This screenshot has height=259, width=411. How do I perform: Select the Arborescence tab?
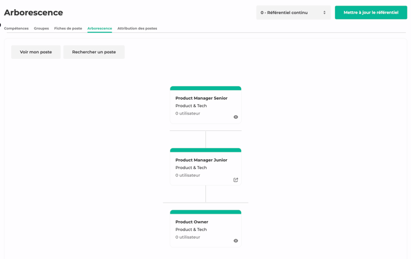[x=99, y=28]
